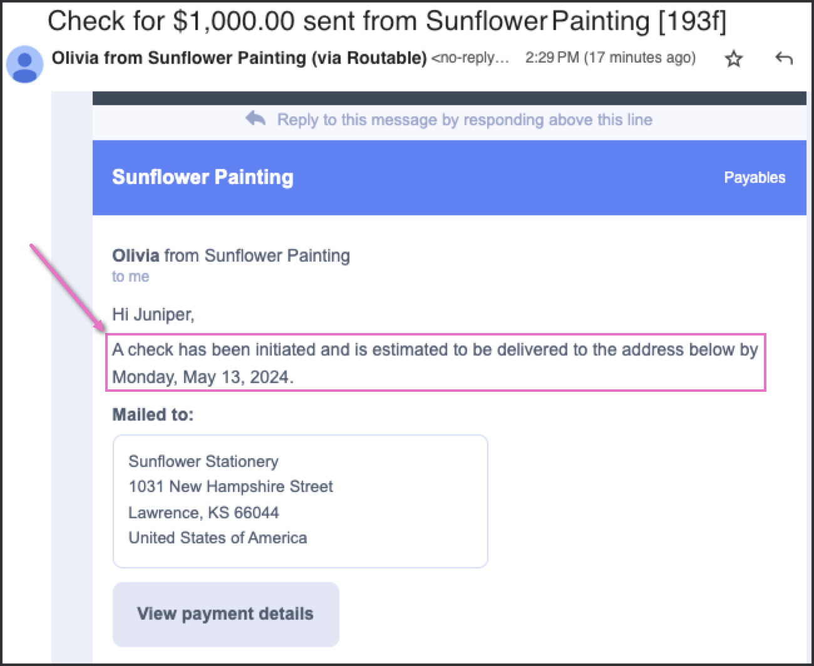Screen dimensions: 814x666
Task: Click the highlighted check delivery estimate paragraph
Action: pyautogui.click(x=436, y=363)
